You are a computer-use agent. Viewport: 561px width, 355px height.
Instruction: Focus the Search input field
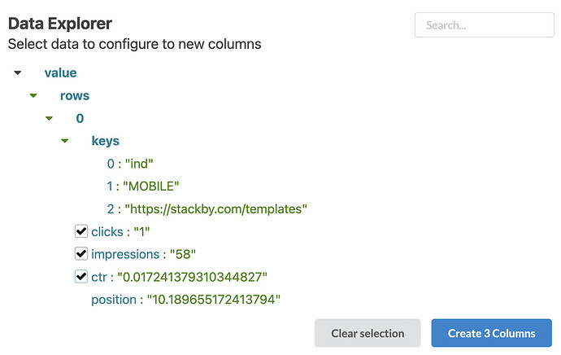tap(485, 25)
